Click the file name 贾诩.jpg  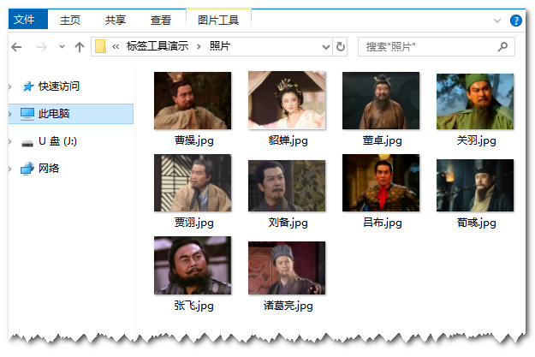(x=193, y=223)
